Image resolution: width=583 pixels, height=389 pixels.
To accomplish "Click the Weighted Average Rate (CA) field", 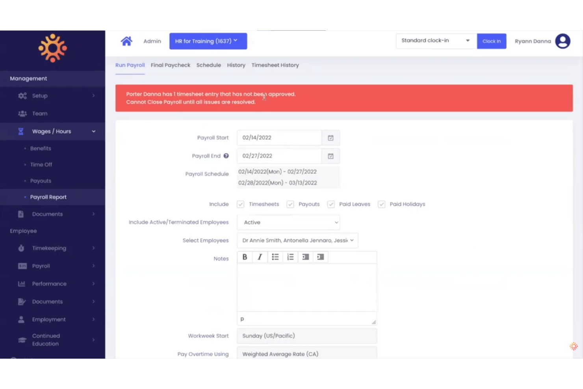I will pos(307,353).
